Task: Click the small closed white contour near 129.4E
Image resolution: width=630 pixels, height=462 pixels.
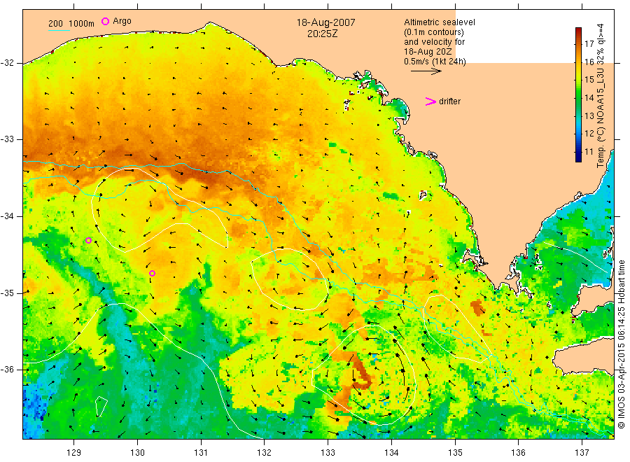Action: click(x=101, y=407)
